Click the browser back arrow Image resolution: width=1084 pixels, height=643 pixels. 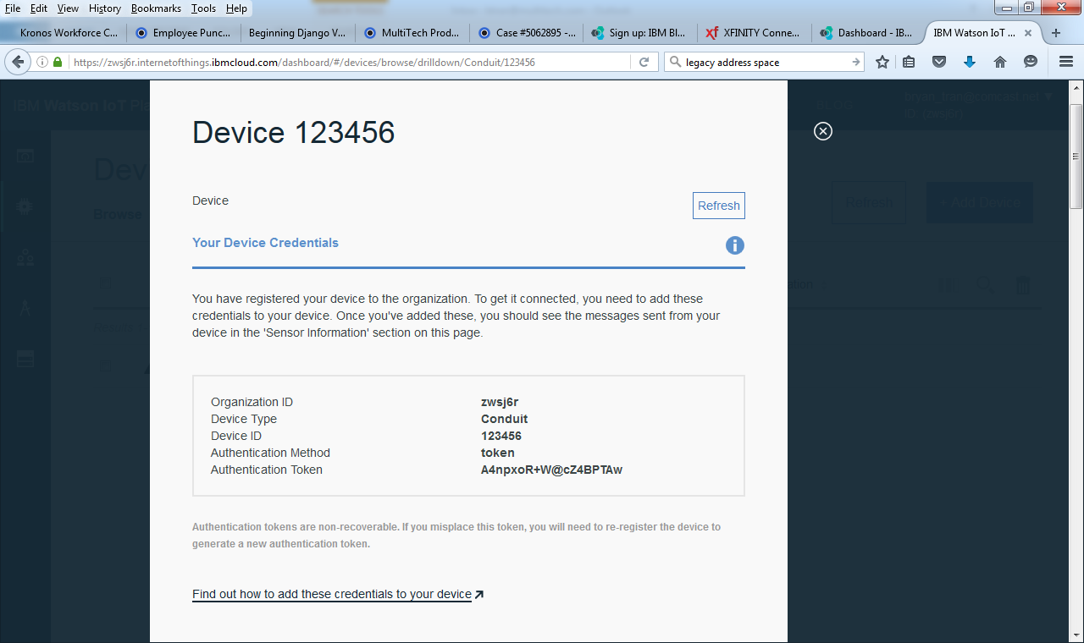pyautogui.click(x=17, y=62)
